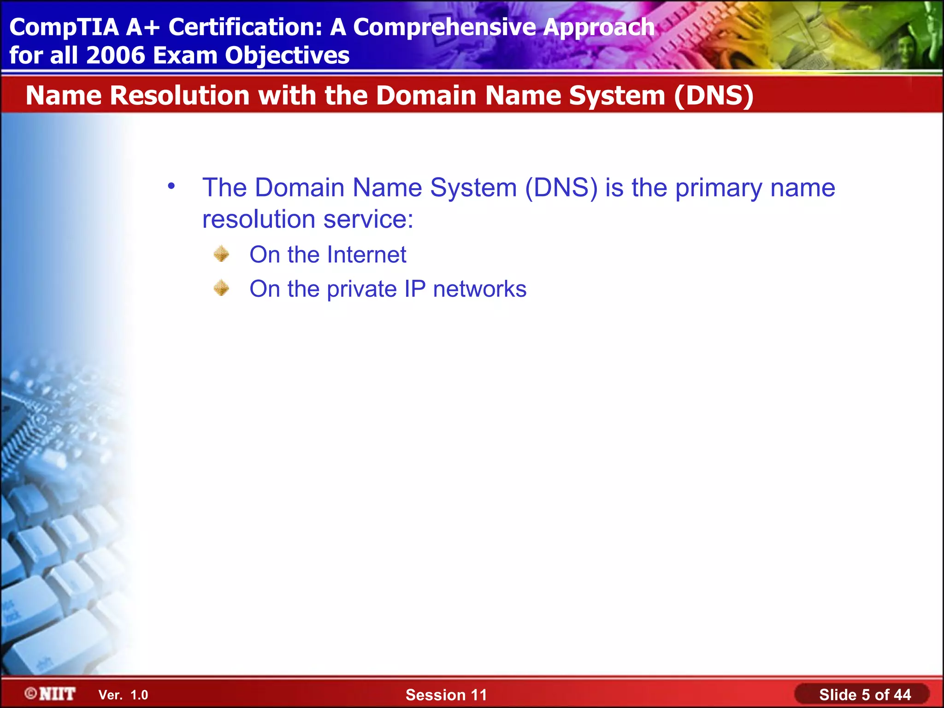Click the diamond bullet beside 'On the Internet'
This screenshot has height=708, width=944.
(x=221, y=254)
